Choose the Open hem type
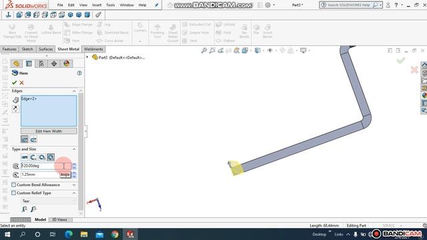 coord(33,157)
